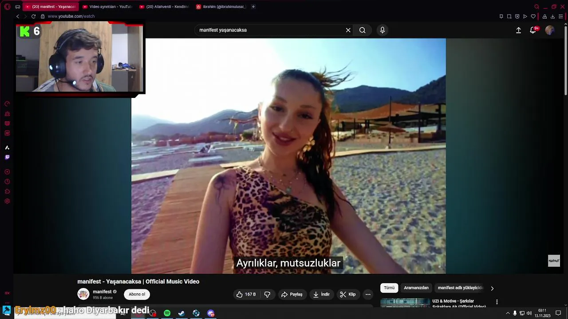
Task: Click the taskbar volume speaker icon
Action: (x=529, y=313)
